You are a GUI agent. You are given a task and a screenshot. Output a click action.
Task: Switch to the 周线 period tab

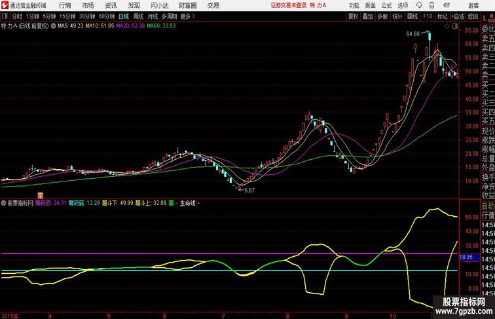click(138, 16)
